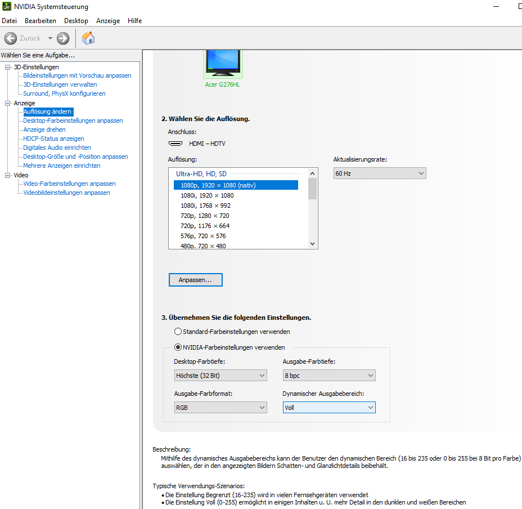Viewport: 522px width, 509px height.
Task: Open the Dynamischer Ausgabebereich Voll dropdown
Action: pyautogui.click(x=329, y=407)
